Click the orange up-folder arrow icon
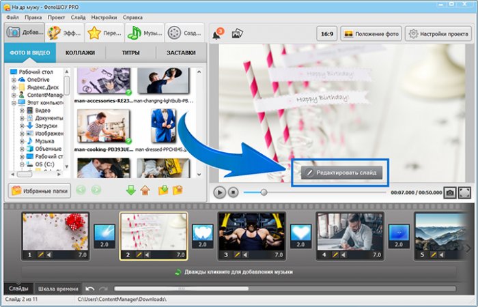The image size is (478, 307). [145, 190]
